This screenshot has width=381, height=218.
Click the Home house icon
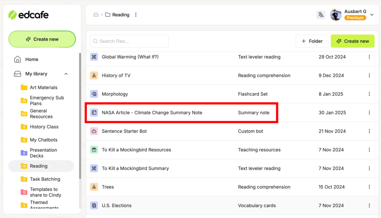17,59
